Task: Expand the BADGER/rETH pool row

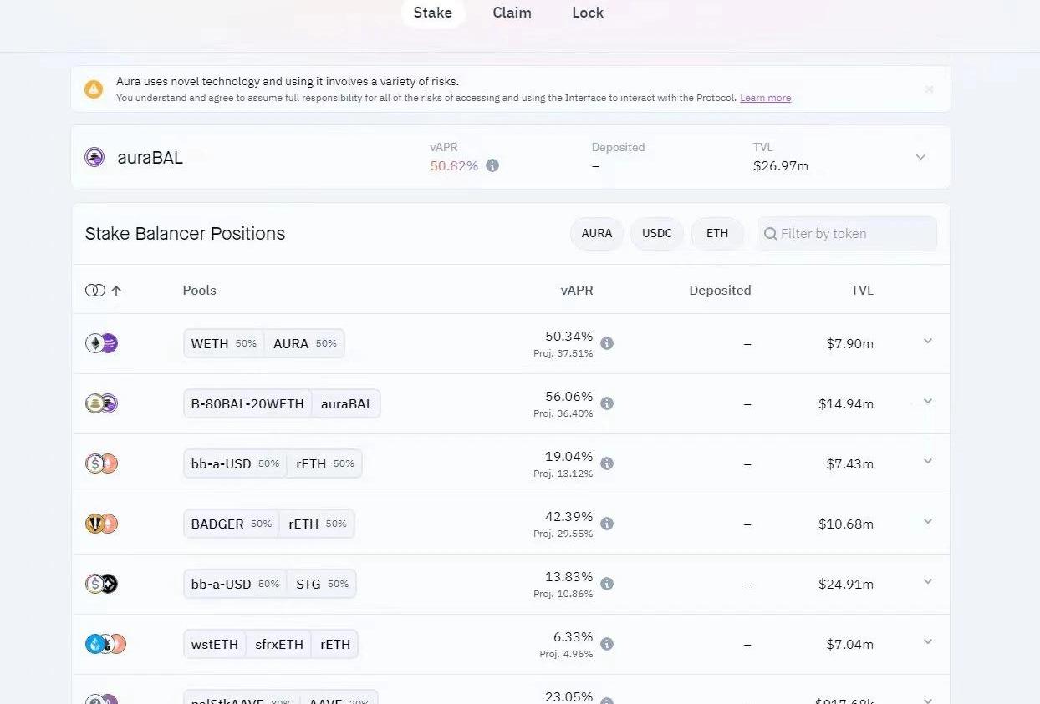Action: [928, 521]
